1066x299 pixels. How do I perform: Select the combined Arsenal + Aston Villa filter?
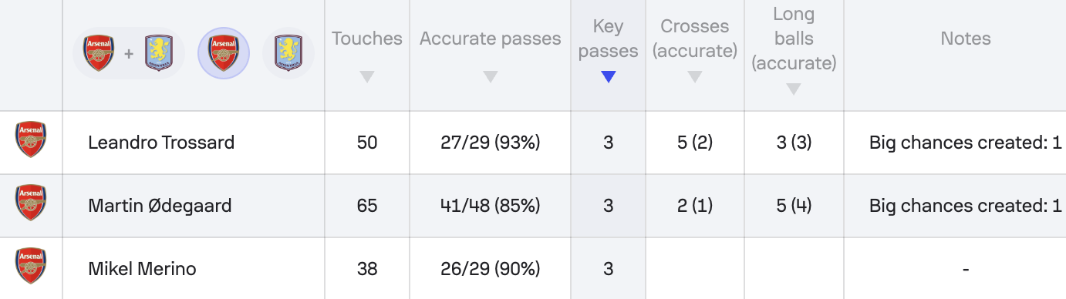point(129,54)
